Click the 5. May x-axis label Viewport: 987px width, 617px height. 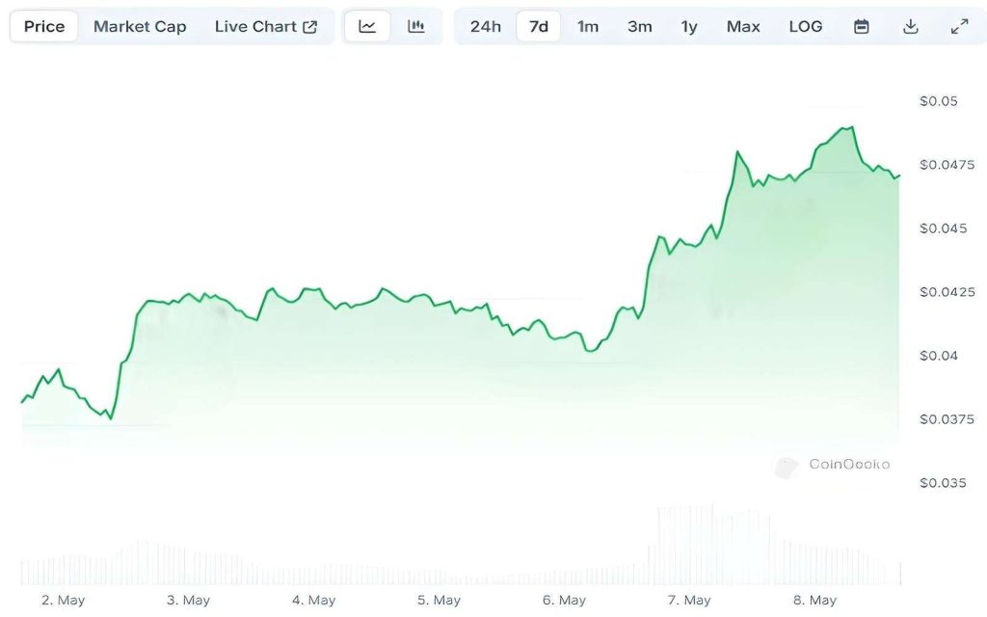click(x=439, y=600)
